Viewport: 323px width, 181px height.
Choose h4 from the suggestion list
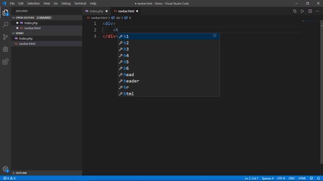click(169, 55)
